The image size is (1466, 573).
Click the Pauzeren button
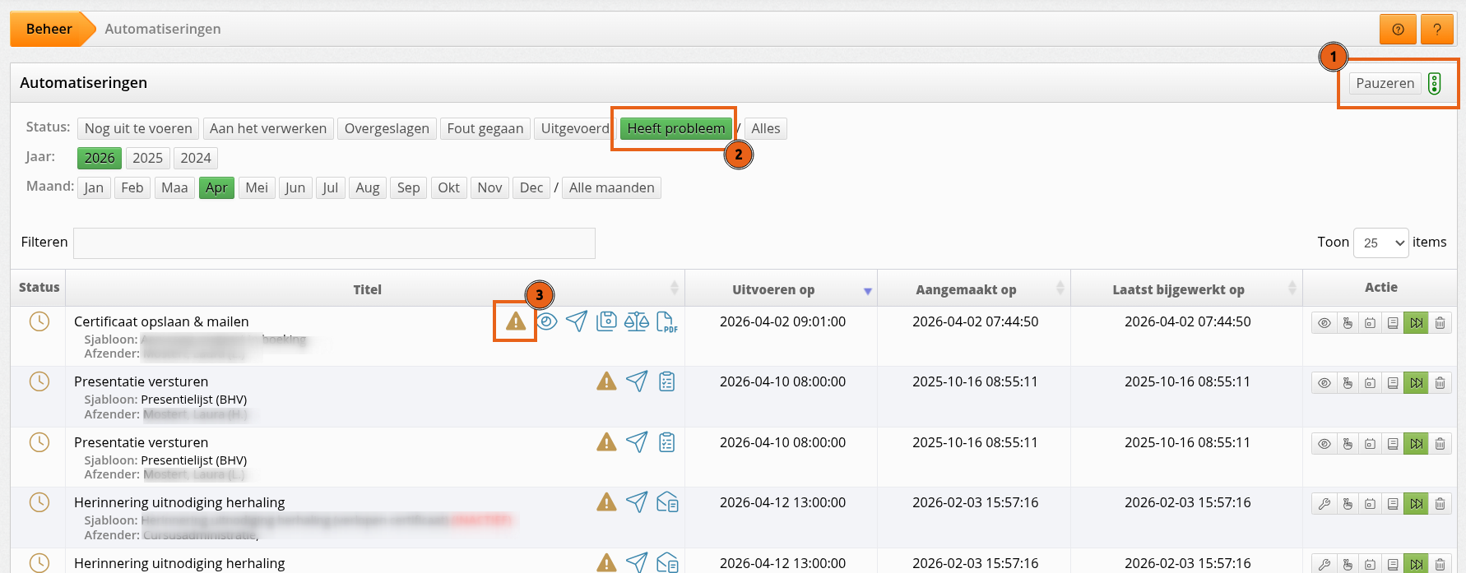point(1385,83)
